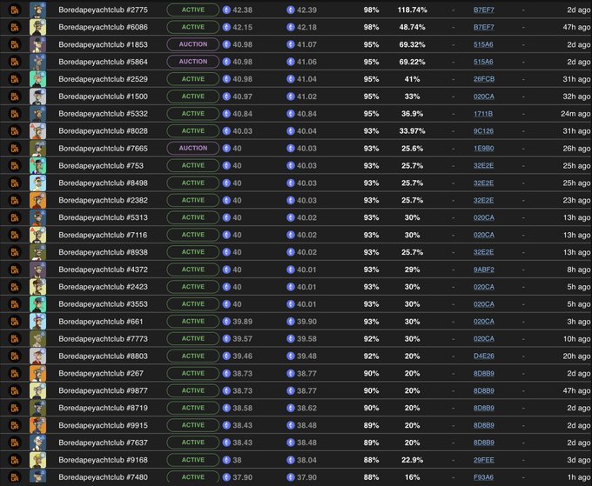Click the 1h ago timestamp for #7480
The height and width of the screenshot is (486, 592).
click(x=579, y=477)
